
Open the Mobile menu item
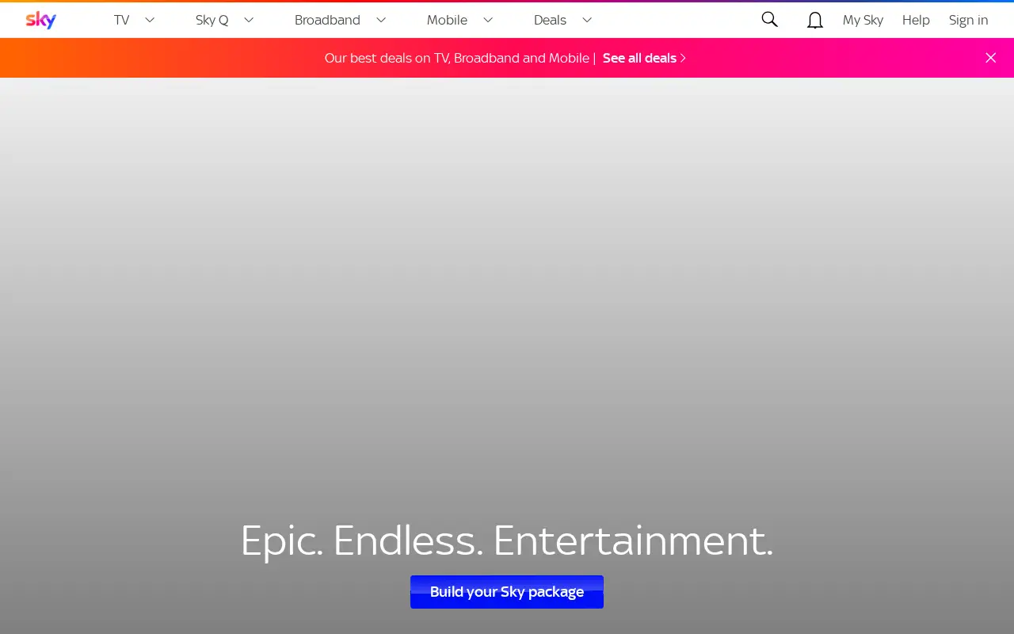pyautogui.click(x=447, y=20)
